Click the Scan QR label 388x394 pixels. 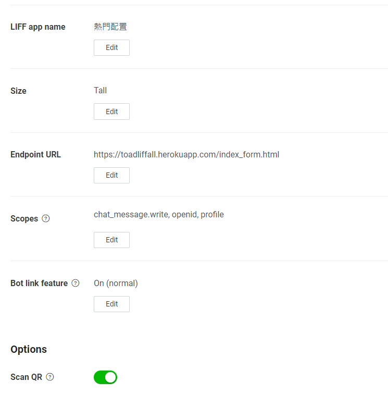click(x=26, y=377)
